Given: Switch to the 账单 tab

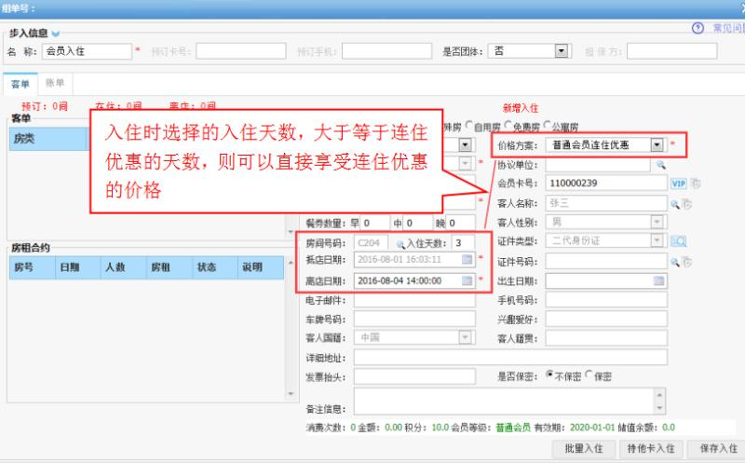Looking at the screenshot, I should pyautogui.click(x=55, y=83).
